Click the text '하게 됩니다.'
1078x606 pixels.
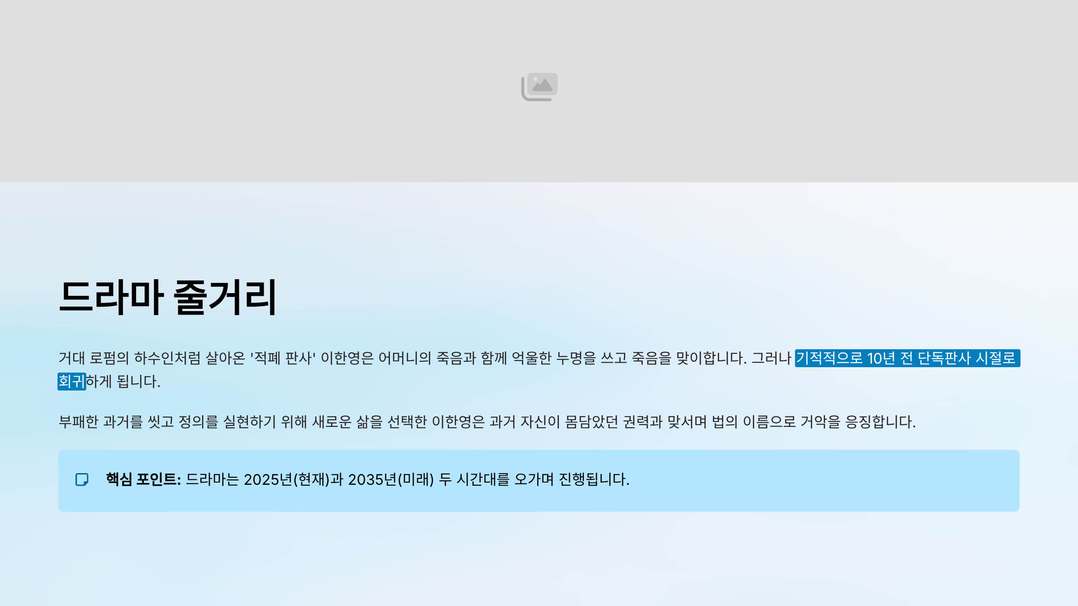click(x=123, y=382)
